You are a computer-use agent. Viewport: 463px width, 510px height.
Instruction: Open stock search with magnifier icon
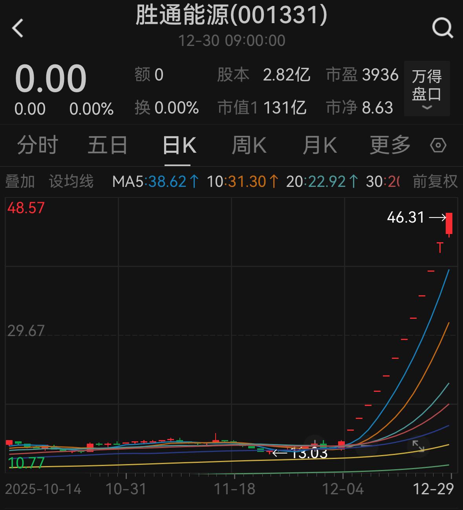[x=442, y=28]
